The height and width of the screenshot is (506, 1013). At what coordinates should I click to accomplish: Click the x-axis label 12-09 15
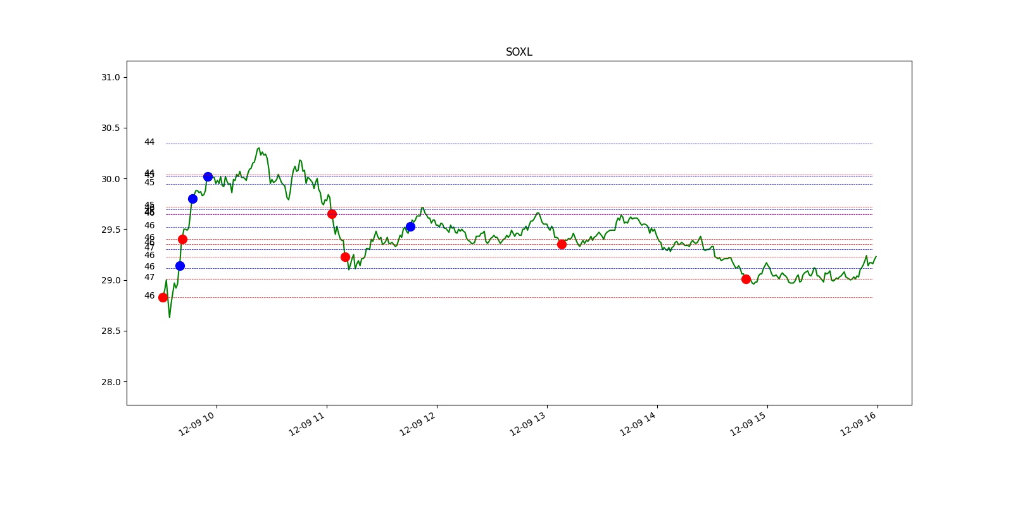coord(748,424)
